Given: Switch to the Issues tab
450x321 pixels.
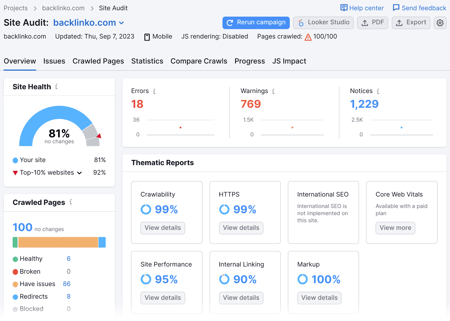Looking at the screenshot, I should 54,61.
